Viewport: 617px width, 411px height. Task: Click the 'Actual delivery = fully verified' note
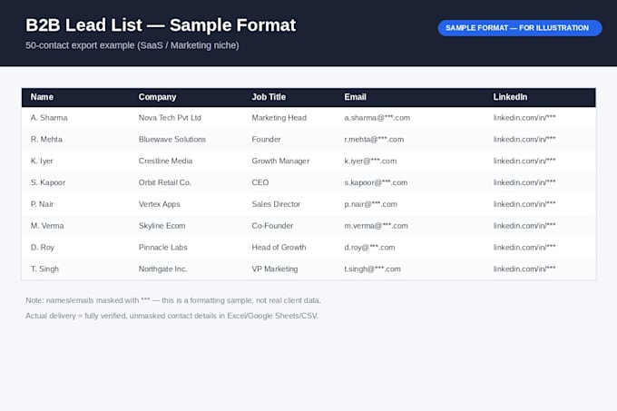coord(172,316)
